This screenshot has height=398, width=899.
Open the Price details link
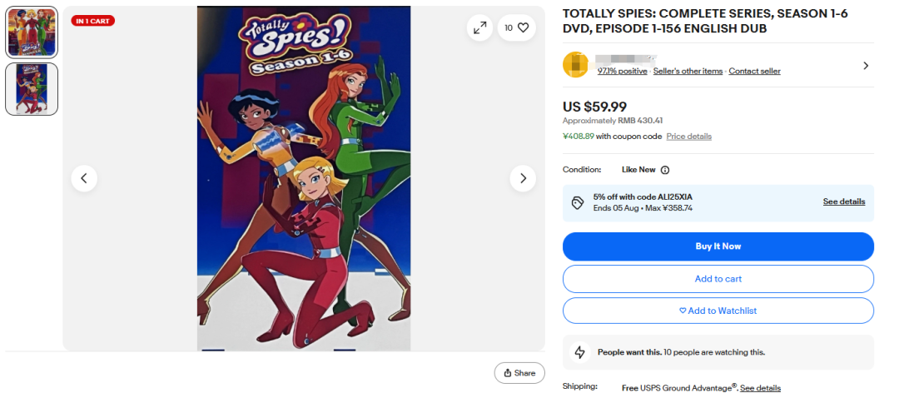coord(688,137)
